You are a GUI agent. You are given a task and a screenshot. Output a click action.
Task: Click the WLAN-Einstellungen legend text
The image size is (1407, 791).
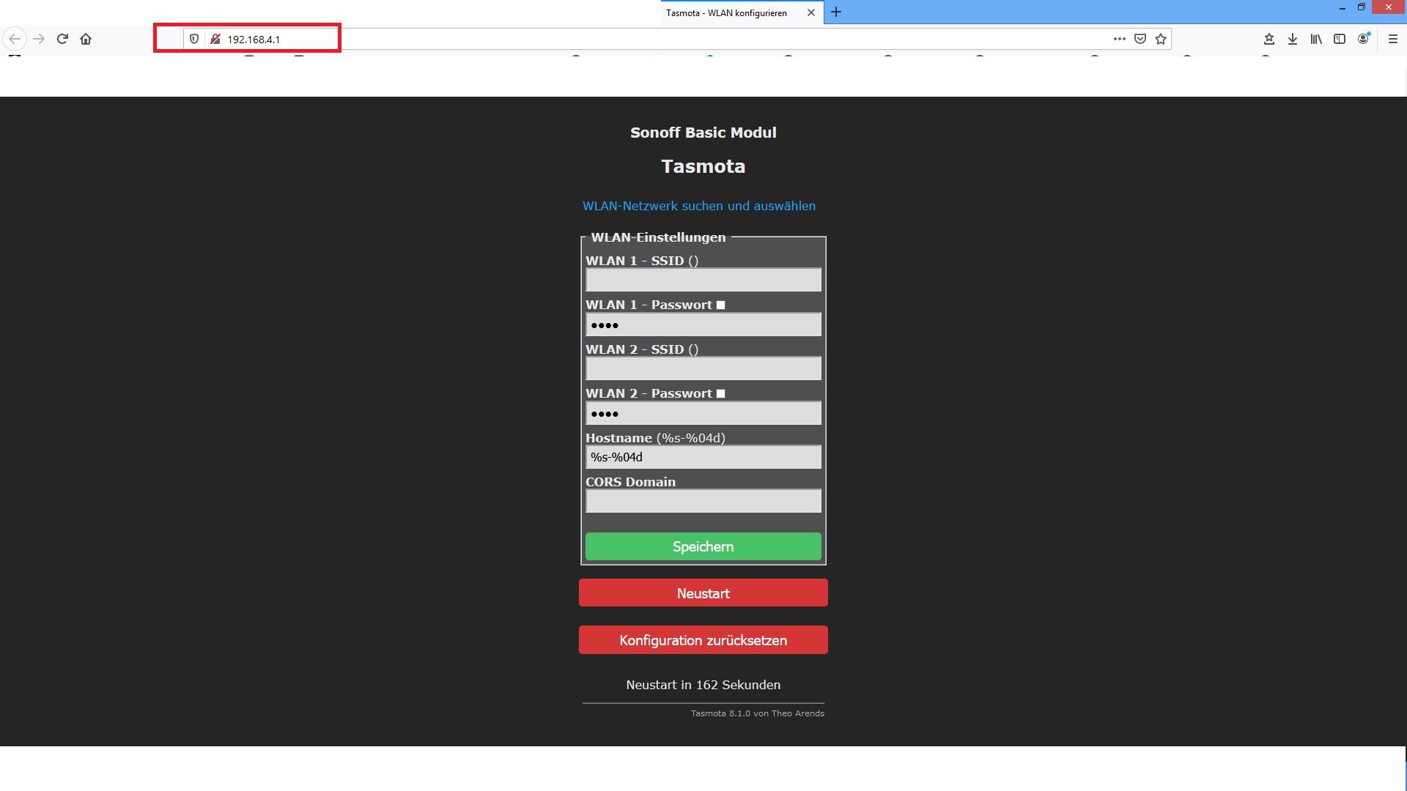[x=658, y=237]
